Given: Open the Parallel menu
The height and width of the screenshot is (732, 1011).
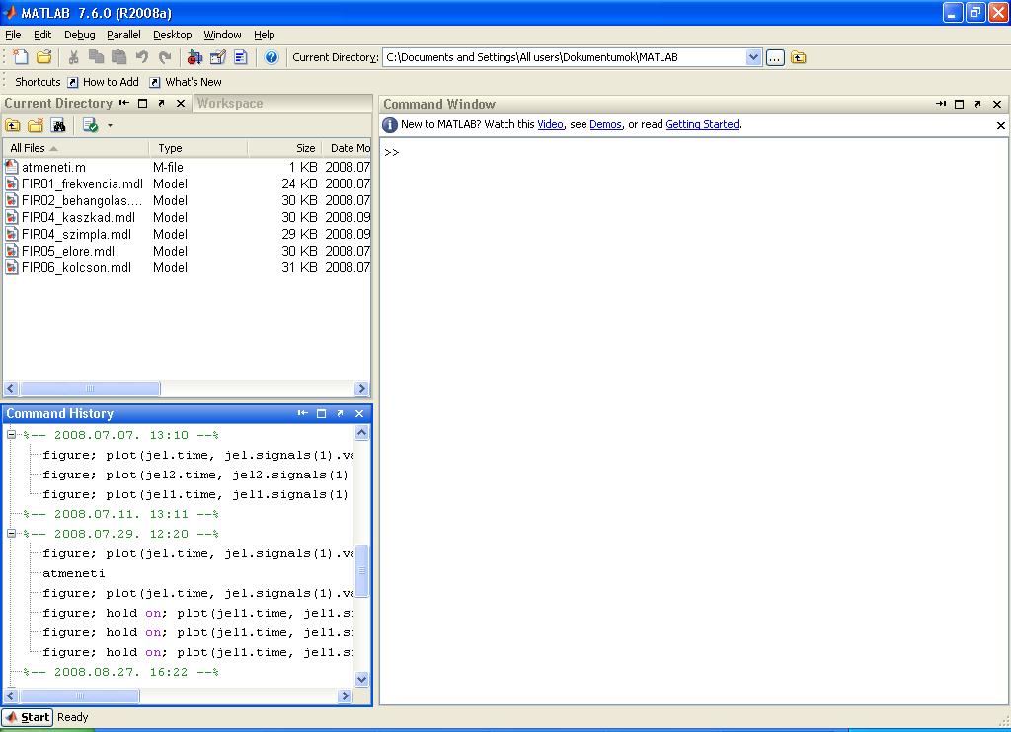Looking at the screenshot, I should [123, 35].
